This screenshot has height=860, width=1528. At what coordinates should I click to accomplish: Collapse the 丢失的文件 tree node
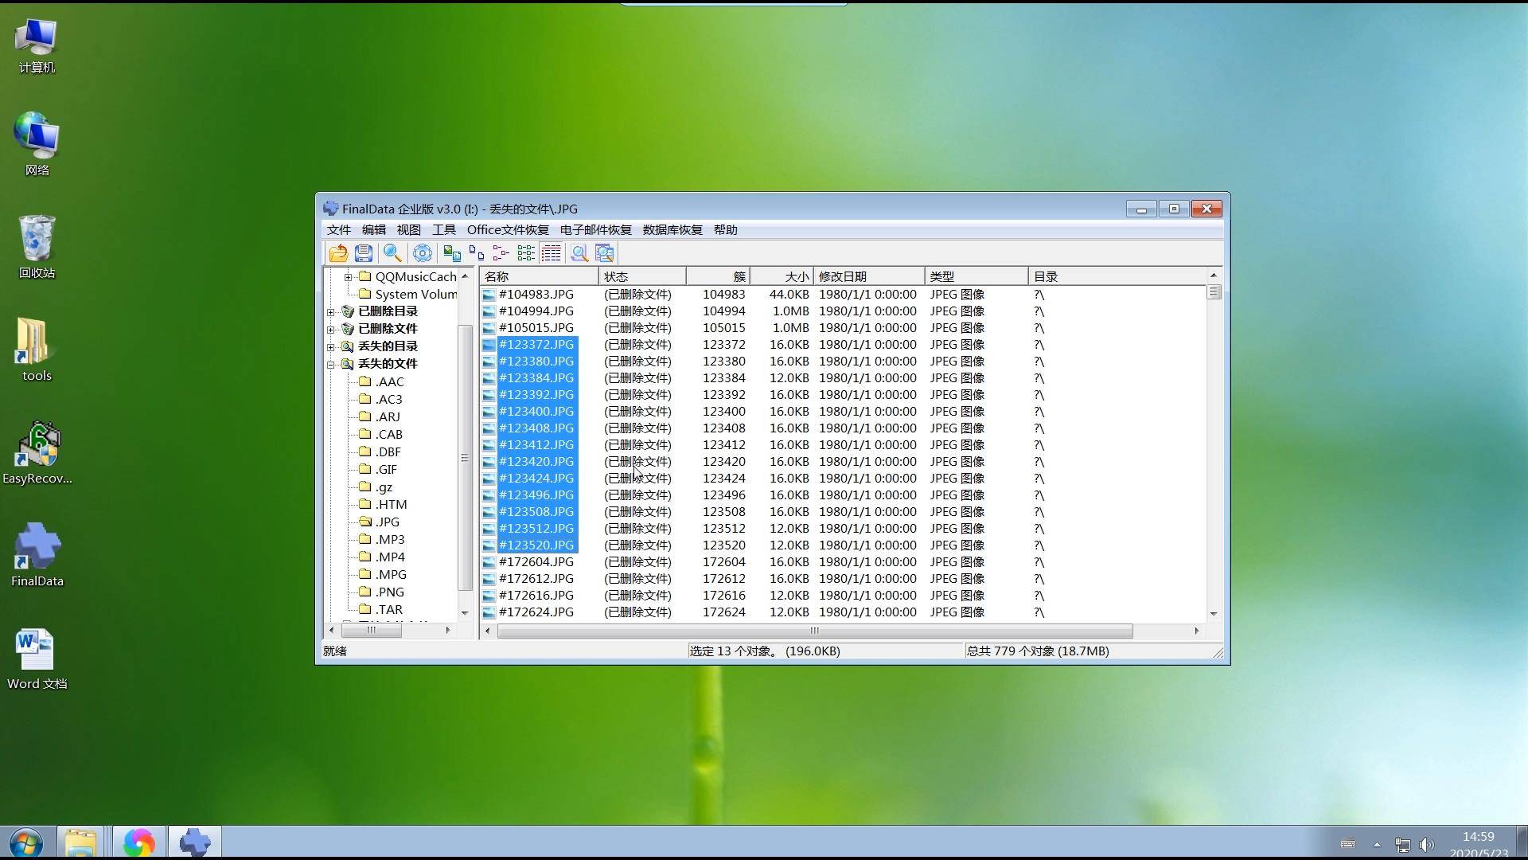(x=331, y=364)
